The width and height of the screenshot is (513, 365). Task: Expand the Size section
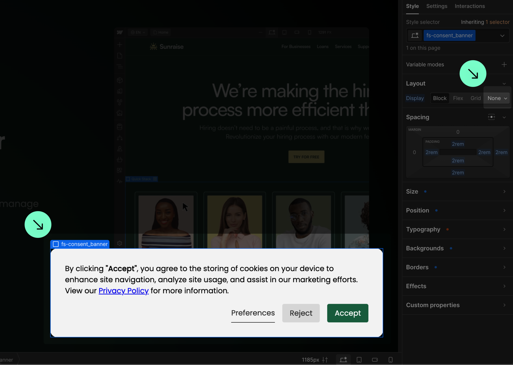[457, 192]
